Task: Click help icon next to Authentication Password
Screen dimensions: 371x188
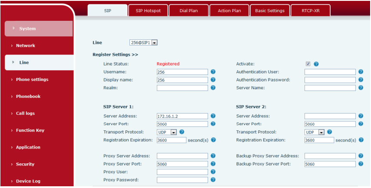Action: [361, 80]
